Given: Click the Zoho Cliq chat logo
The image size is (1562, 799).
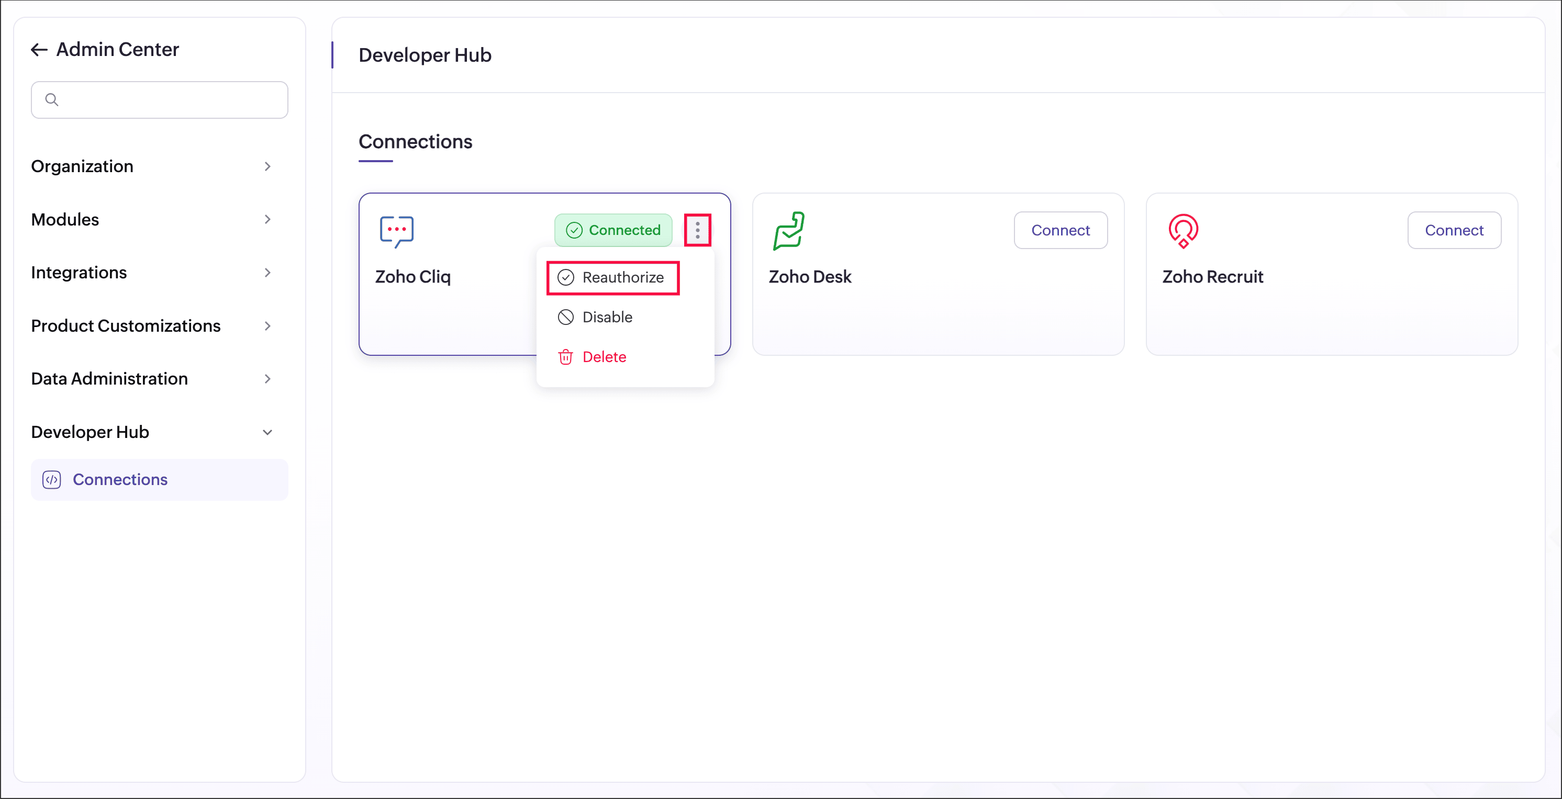Looking at the screenshot, I should tap(397, 232).
